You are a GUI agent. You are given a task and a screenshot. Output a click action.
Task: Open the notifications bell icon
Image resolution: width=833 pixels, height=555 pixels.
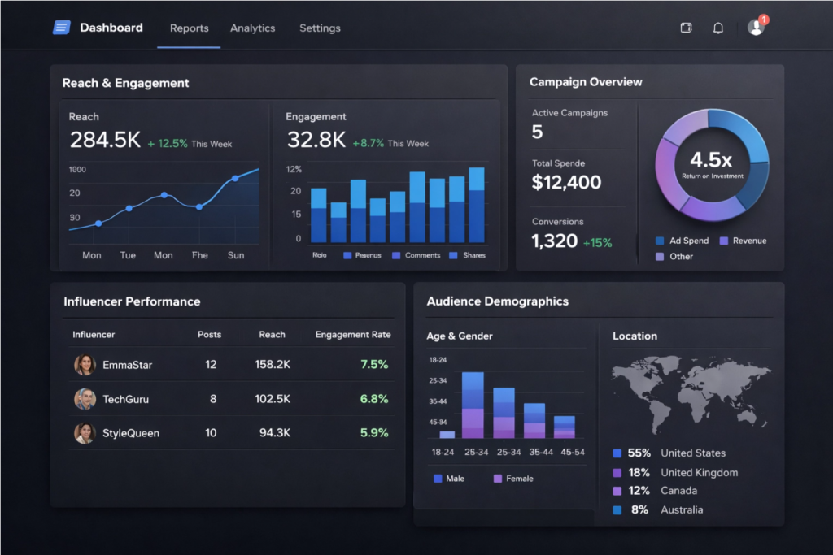coord(717,27)
